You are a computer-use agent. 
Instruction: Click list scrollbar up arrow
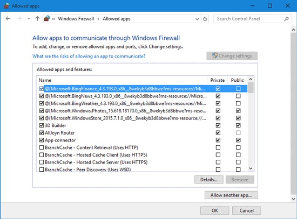[x=251, y=80]
